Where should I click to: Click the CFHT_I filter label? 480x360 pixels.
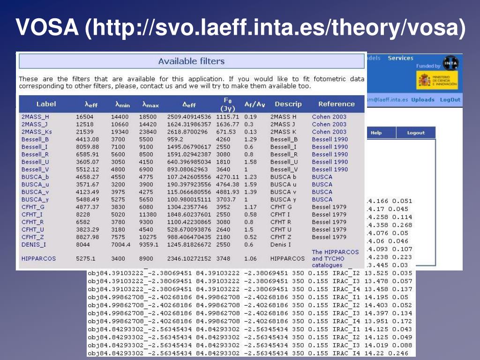(32, 214)
